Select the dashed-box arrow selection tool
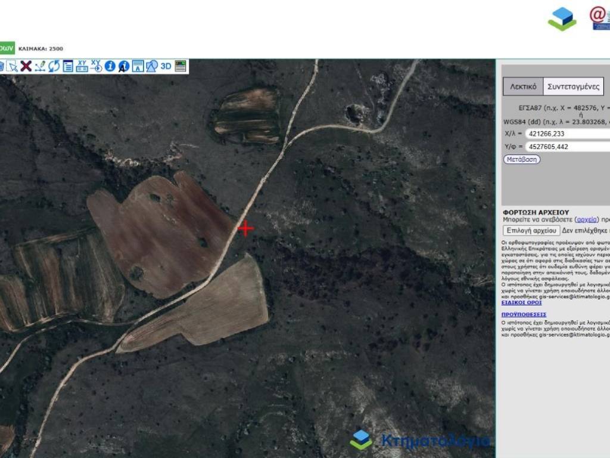This screenshot has height=458, width=610. [12, 66]
